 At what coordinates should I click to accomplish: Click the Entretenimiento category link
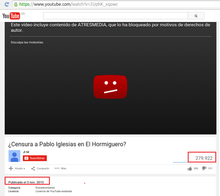pyautogui.click(x=45, y=188)
